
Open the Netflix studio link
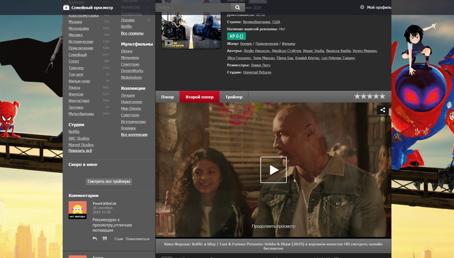[74, 131]
